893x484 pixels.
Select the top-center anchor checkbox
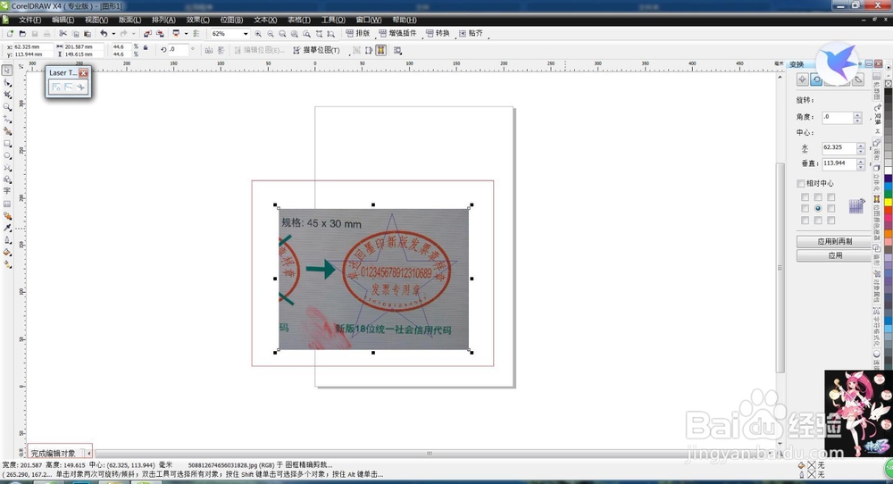pos(818,197)
